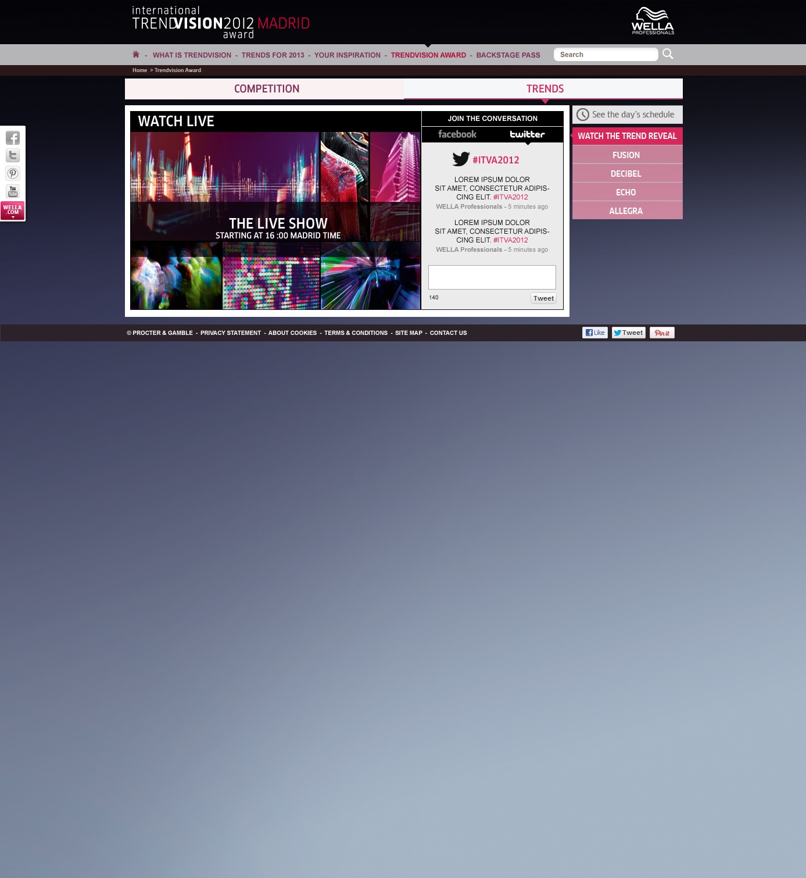Open Pinterest icon in left sidebar
This screenshot has height=878, width=806.
pos(13,173)
